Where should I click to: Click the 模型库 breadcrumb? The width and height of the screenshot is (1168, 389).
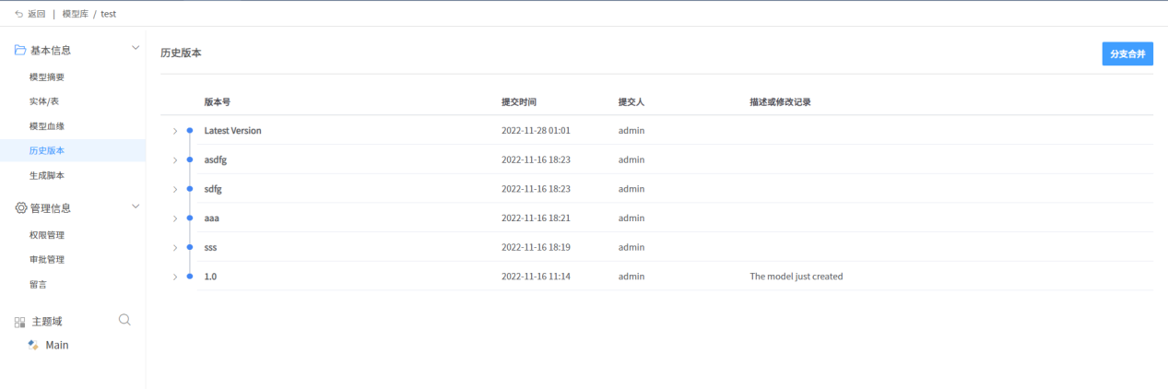(x=75, y=14)
